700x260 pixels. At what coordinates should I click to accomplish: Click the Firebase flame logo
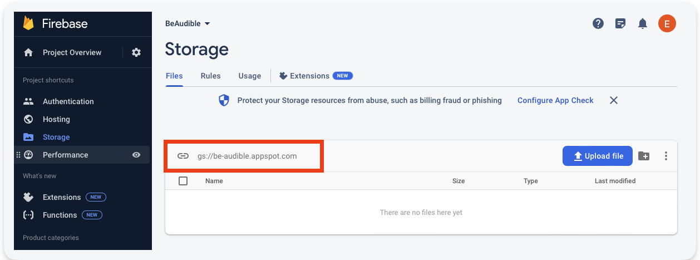[28, 23]
